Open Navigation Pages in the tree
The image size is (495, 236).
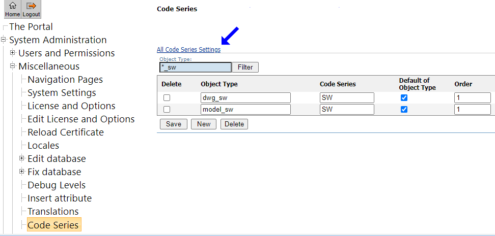point(65,80)
